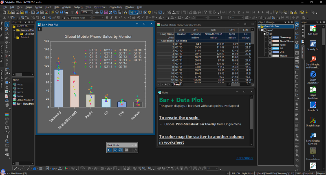Launch the Simple Fit app
This screenshot has height=175, width=326.
(x=313, y=105)
